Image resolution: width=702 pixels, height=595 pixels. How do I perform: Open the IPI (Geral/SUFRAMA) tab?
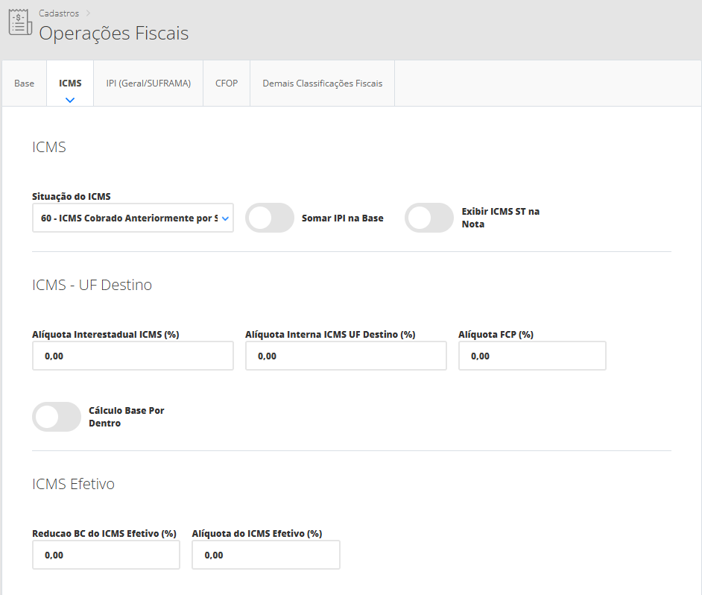click(148, 84)
